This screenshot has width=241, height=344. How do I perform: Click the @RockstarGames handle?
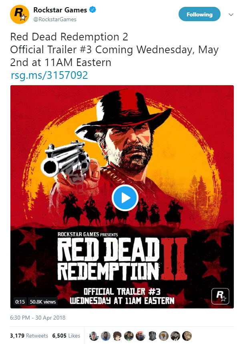[x=55, y=19]
